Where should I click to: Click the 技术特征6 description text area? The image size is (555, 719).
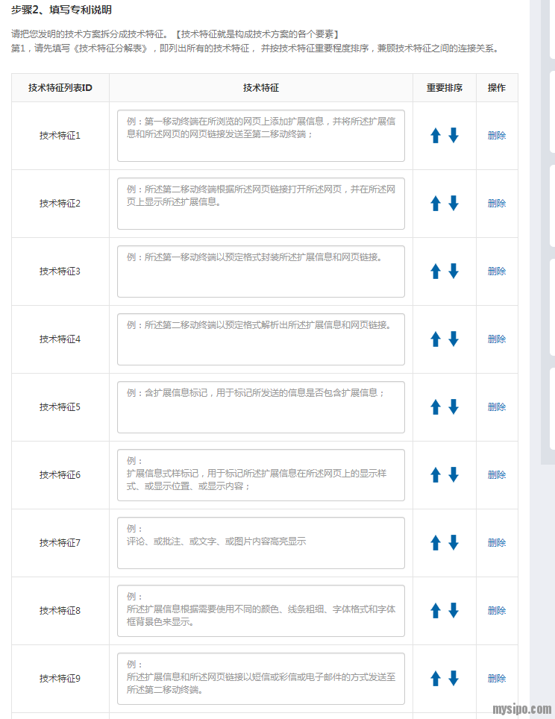coord(260,475)
